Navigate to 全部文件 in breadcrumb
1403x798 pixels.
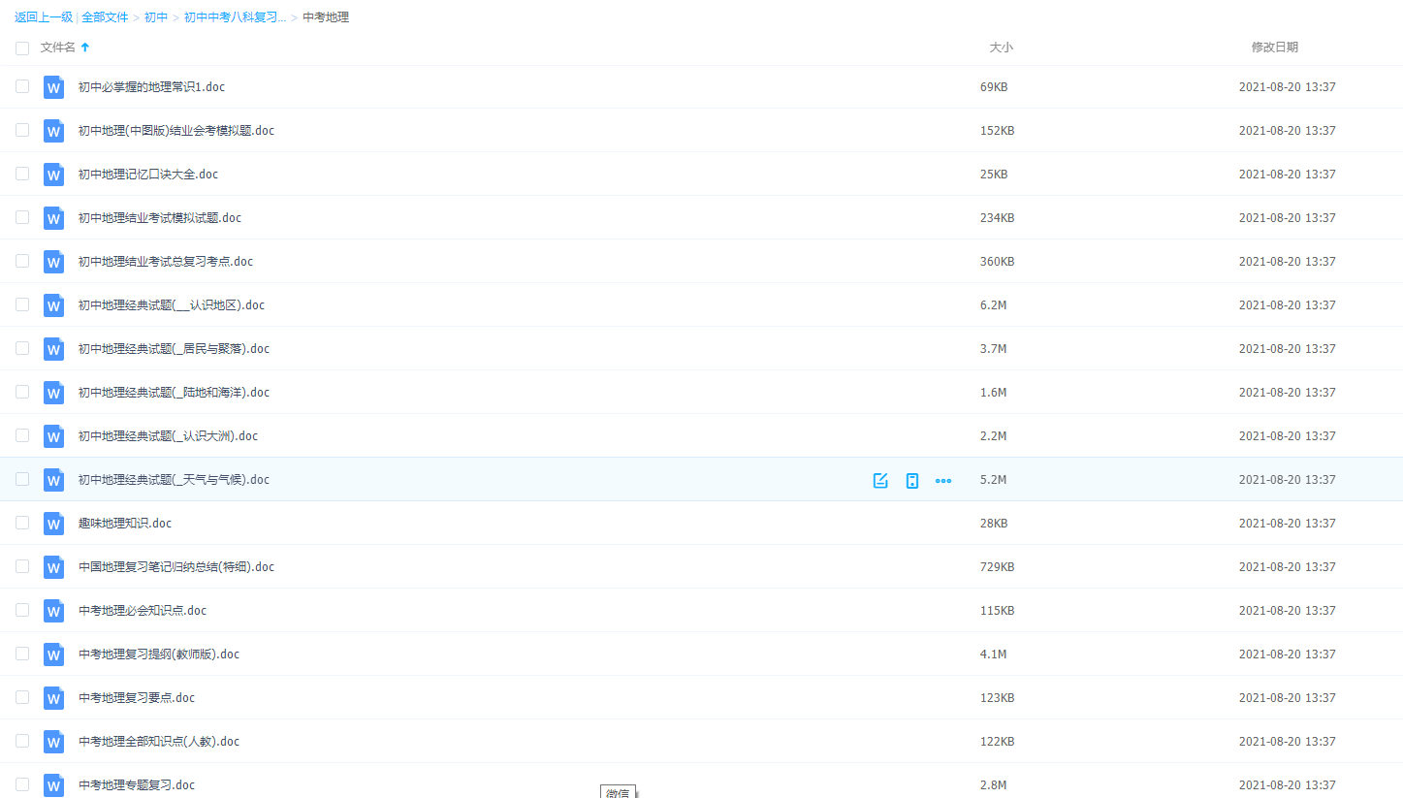point(105,17)
